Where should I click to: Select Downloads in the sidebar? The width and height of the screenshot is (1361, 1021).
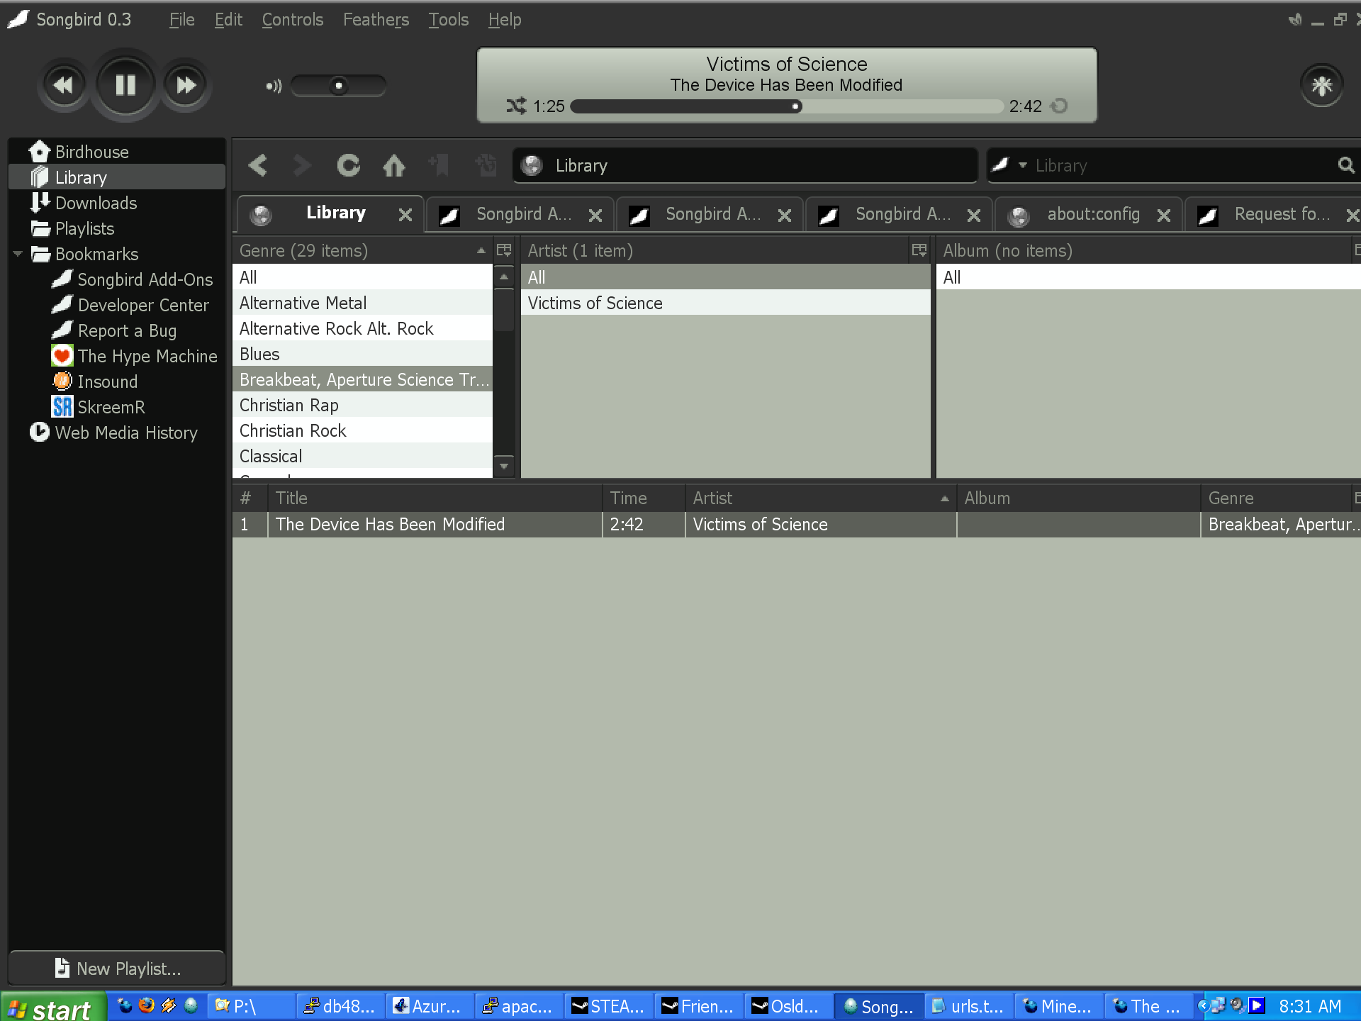pos(117,203)
